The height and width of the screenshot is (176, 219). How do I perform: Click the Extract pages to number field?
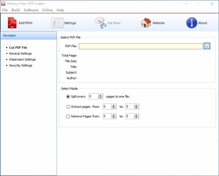(x=130, y=107)
